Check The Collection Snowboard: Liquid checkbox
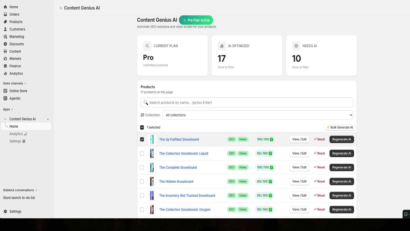Screen dimensions: 410x231 pos(142,153)
